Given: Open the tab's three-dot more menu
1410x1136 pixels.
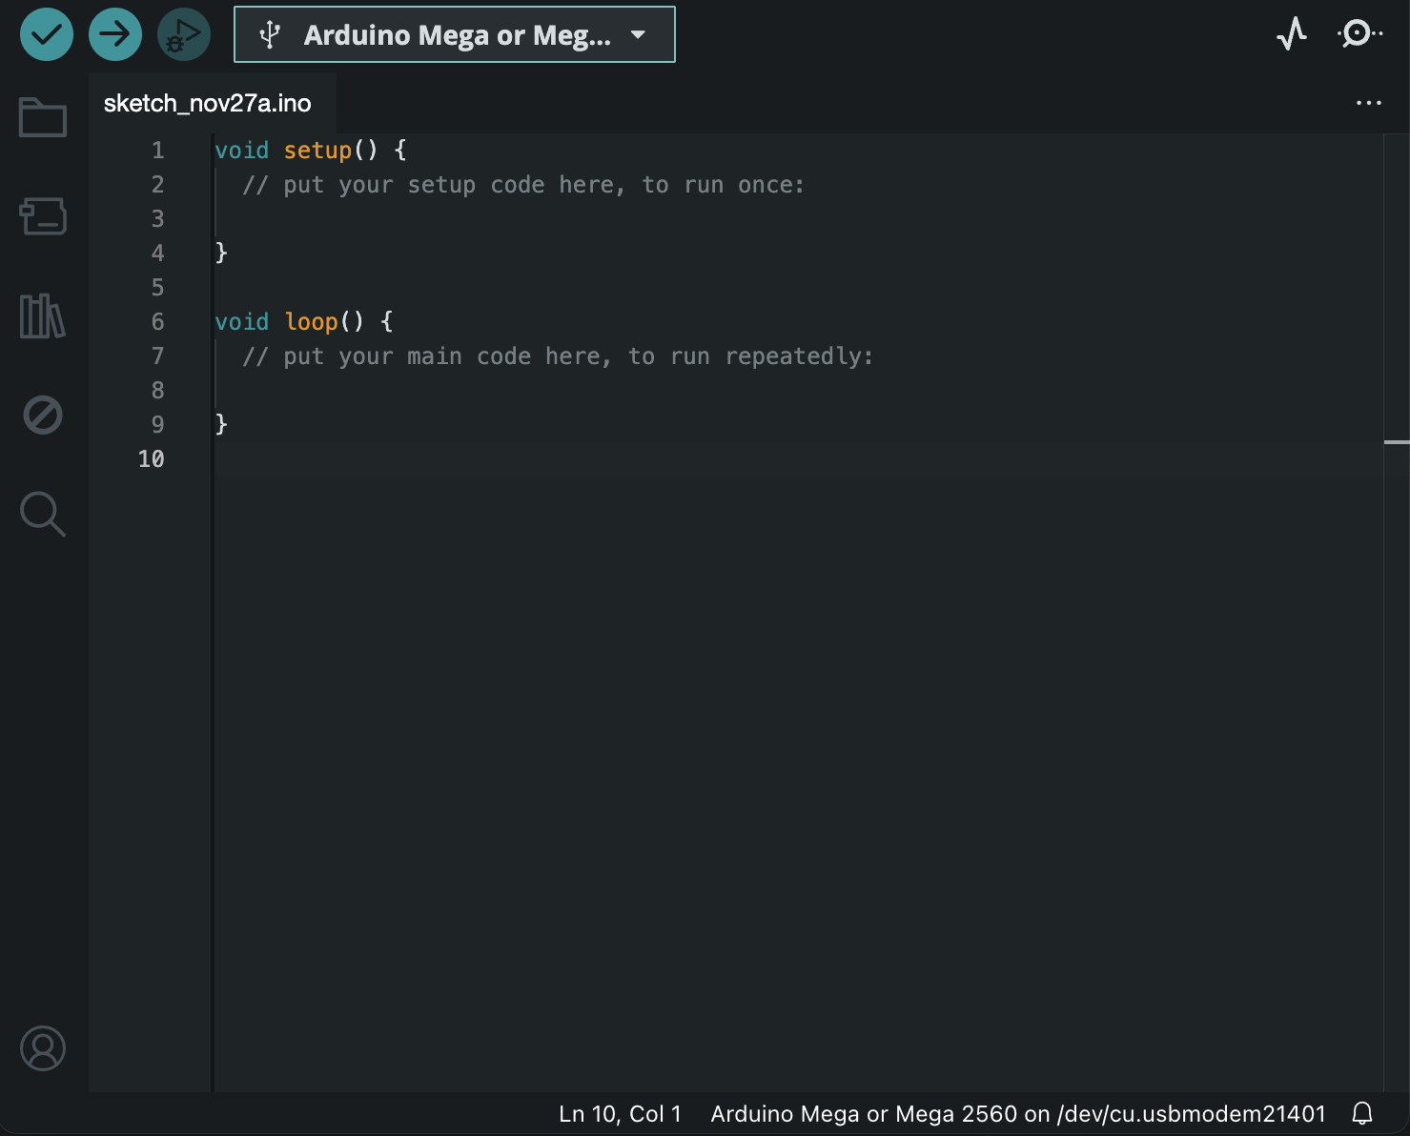Looking at the screenshot, I should 1368,103.
